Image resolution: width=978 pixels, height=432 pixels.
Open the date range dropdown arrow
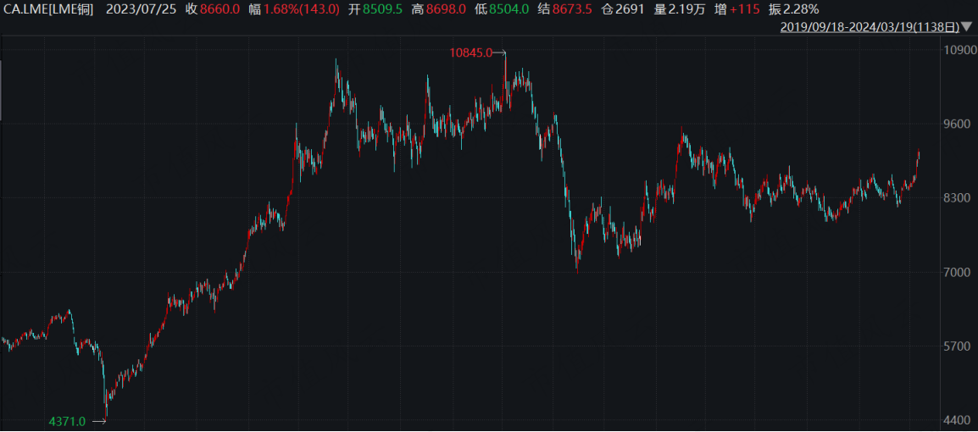[x=967, y=27]
